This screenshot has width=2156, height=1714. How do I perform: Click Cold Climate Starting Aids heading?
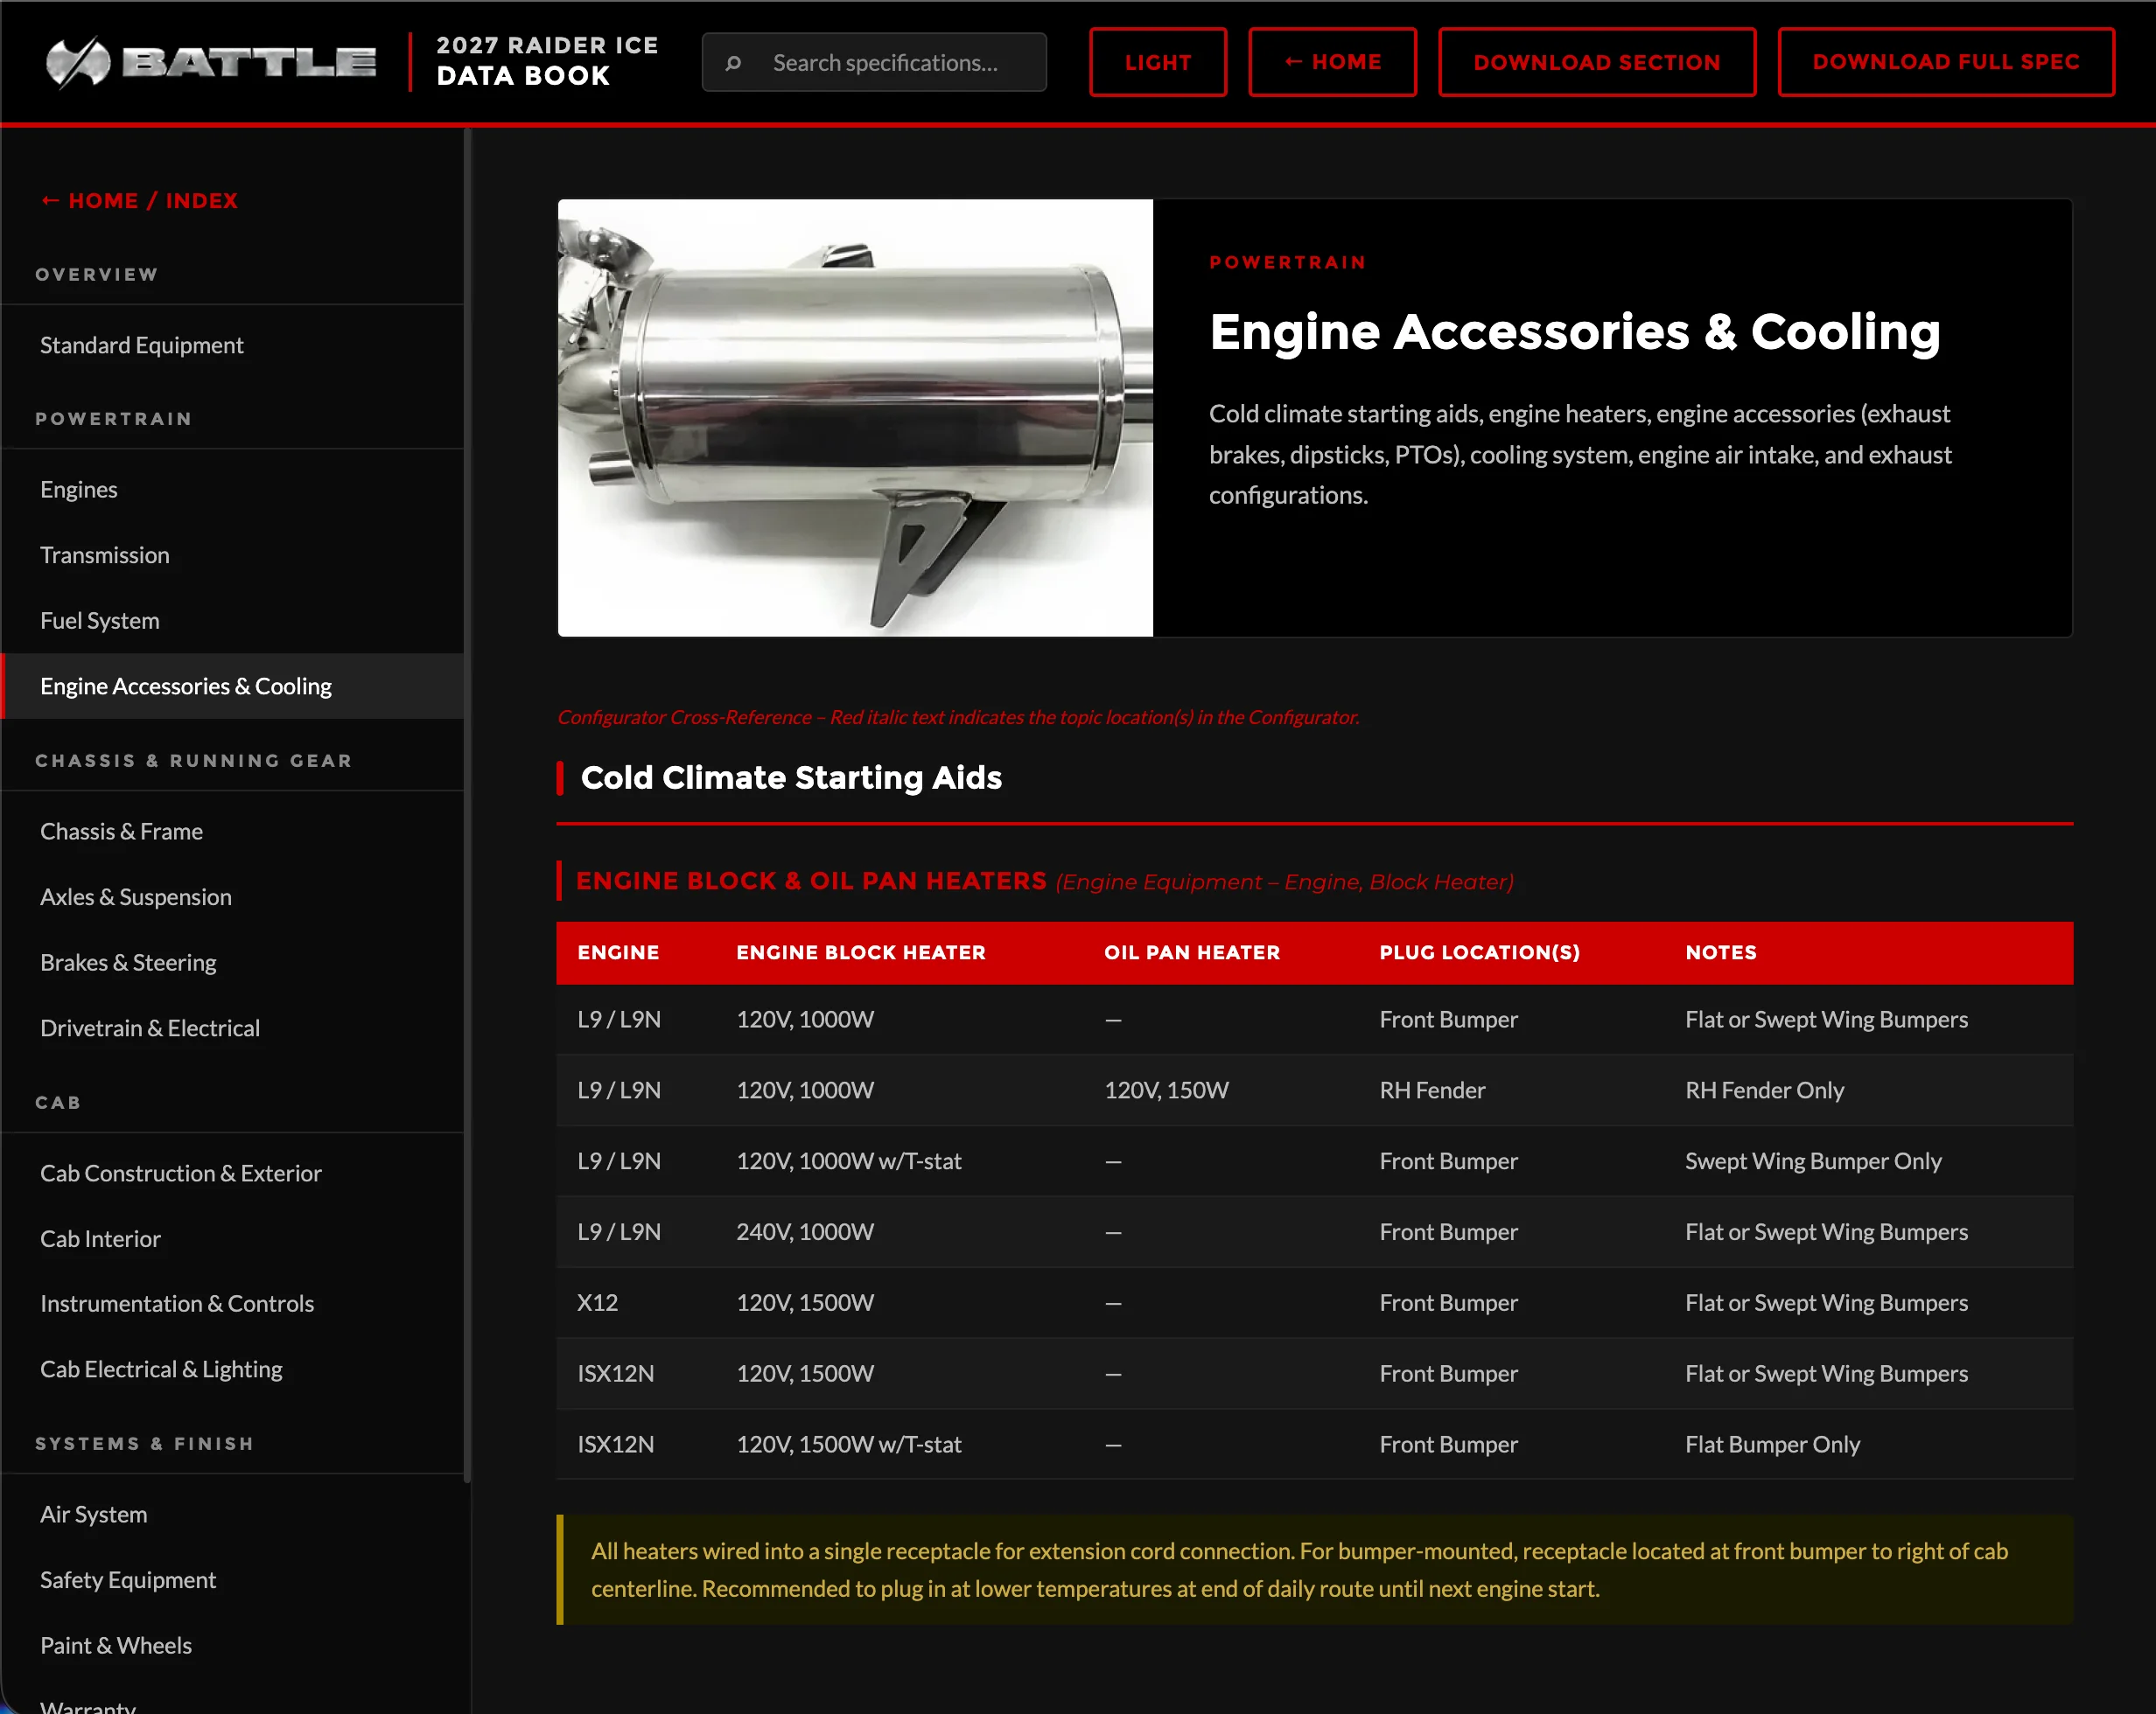click(x=791, y=777)
